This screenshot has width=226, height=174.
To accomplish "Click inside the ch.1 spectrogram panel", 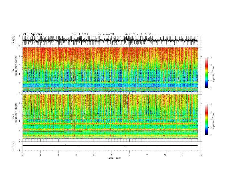I will pos(110,69).
